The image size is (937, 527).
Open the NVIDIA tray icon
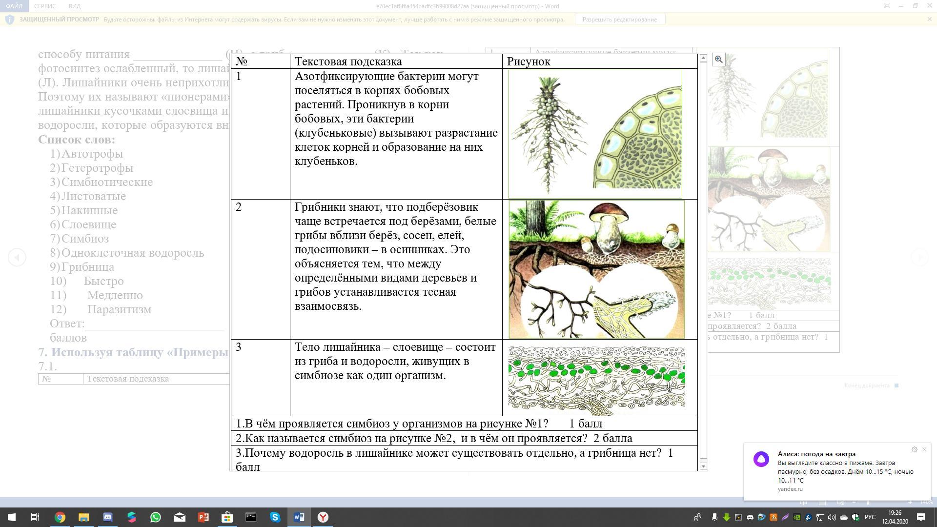(796, 517)
